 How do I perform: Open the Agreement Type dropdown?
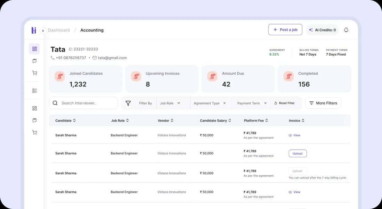pos(210,103)
